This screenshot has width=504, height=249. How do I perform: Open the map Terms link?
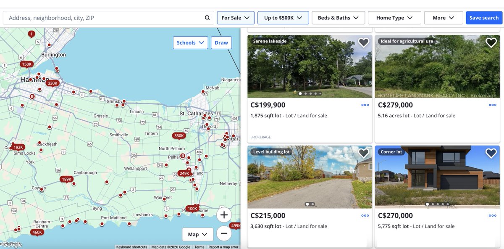pyautogui.click(x=199, y=247)
